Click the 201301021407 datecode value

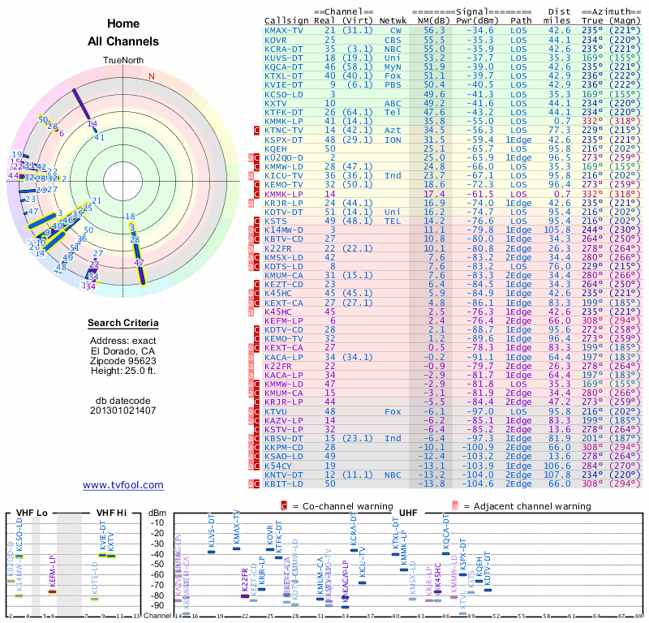click(123, 410)
